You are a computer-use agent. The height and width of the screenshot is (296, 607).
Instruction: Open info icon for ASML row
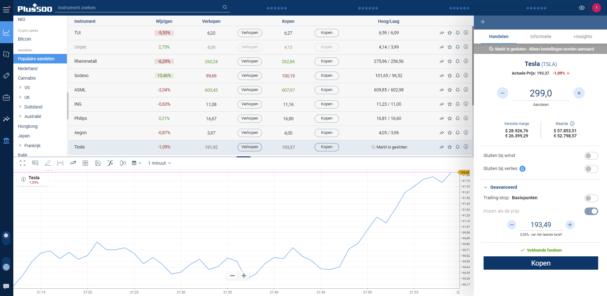466,90
